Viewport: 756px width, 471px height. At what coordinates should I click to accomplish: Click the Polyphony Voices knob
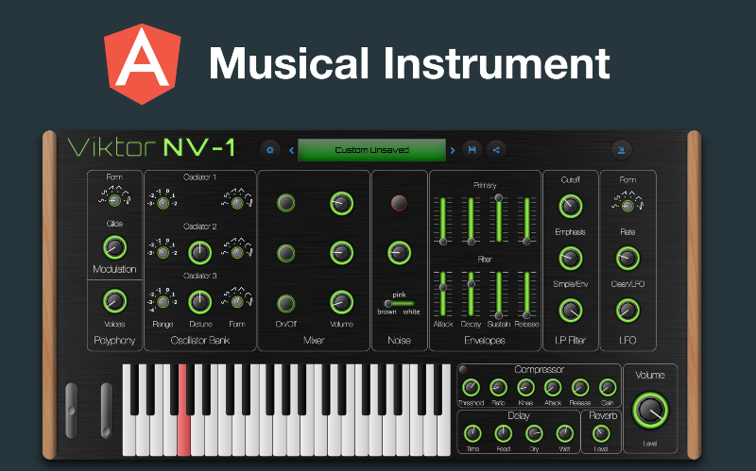(x=114, y=301)
